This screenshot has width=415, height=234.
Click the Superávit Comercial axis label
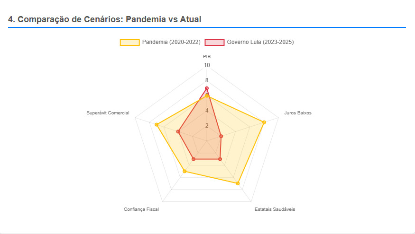pos(108,113)
